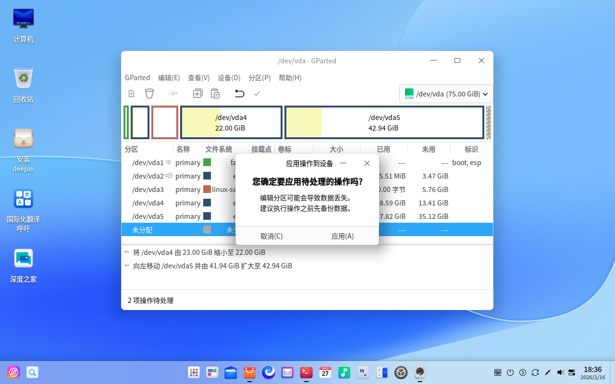Undo the last operation with undo arrow
Screen dimensions: 615x384
pyautogui.click(x=239, y=94)
